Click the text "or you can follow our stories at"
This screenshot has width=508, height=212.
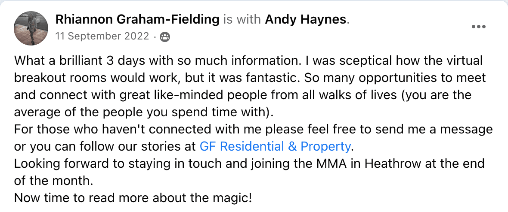105,147
